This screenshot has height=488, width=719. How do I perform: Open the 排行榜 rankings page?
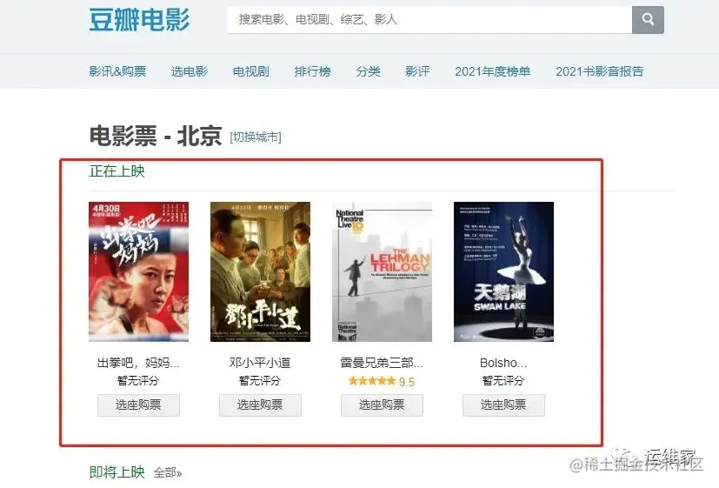pyautogui.click(x=312, y=71)
